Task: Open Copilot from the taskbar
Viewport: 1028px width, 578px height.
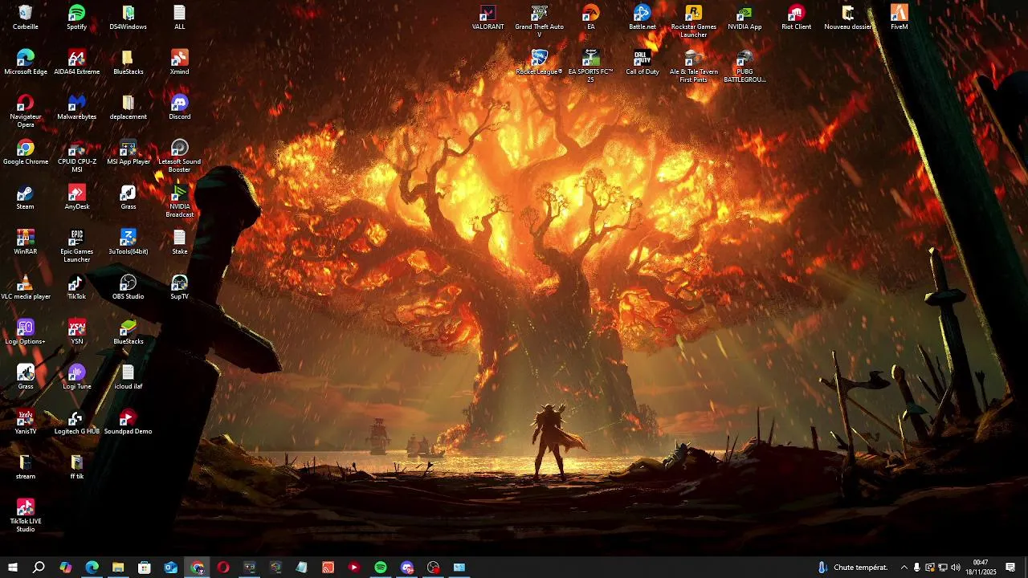Action: [66, 568]
